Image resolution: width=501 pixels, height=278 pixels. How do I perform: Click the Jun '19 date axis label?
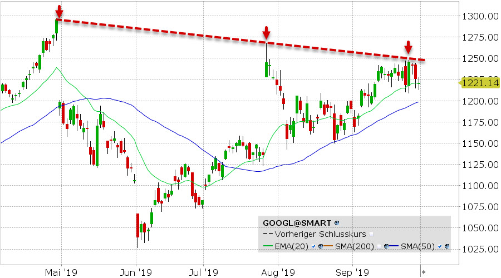click(x=136, y=272)
